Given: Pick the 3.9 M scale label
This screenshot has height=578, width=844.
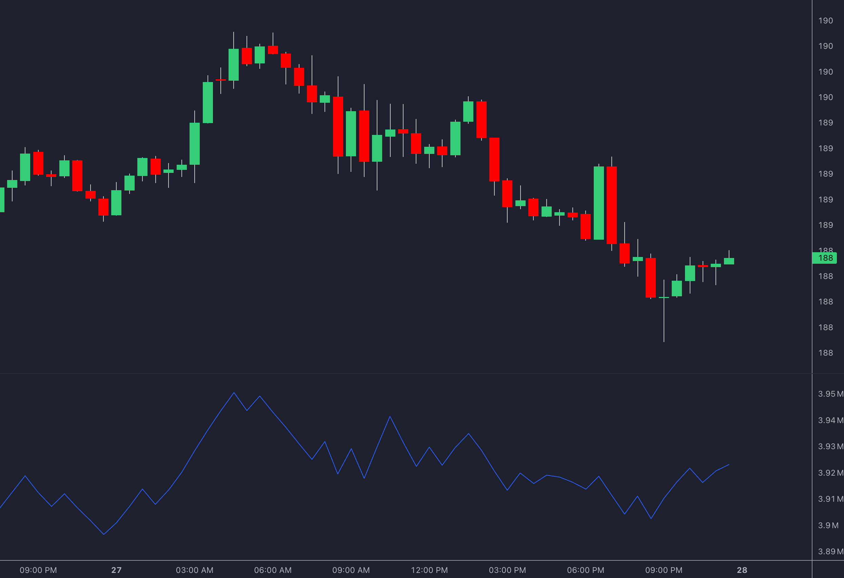Looking at the screenshot, I should click(x=828, y=525).
